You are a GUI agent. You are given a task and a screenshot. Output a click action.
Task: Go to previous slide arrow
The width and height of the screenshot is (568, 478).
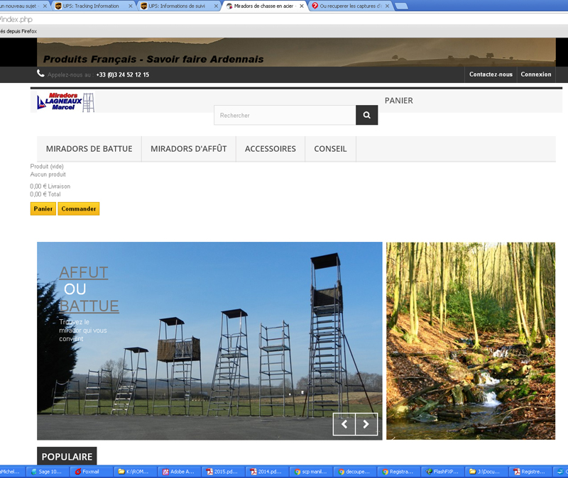(x=344, y=424)
